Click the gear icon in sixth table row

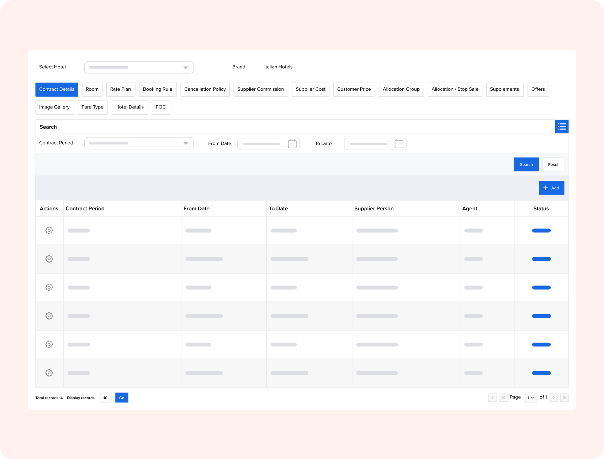tap(49, 373)
